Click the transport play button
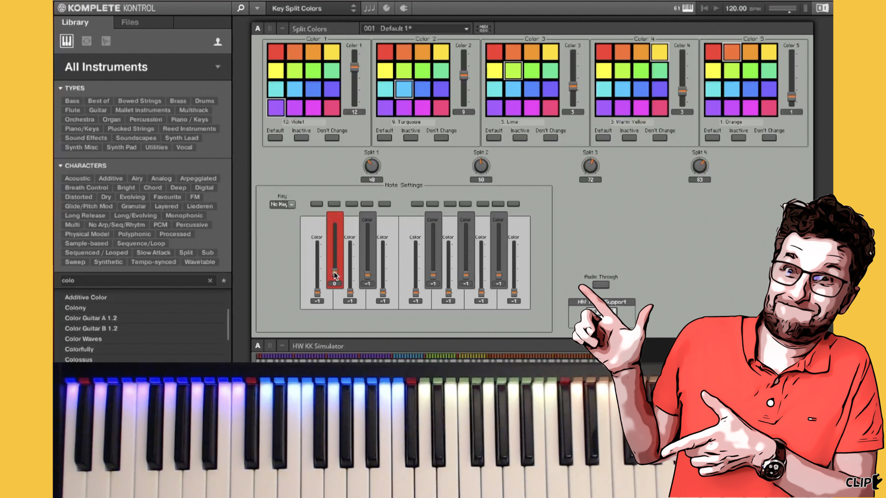This screenshot has height=498, width=886. tap(716, 8)
